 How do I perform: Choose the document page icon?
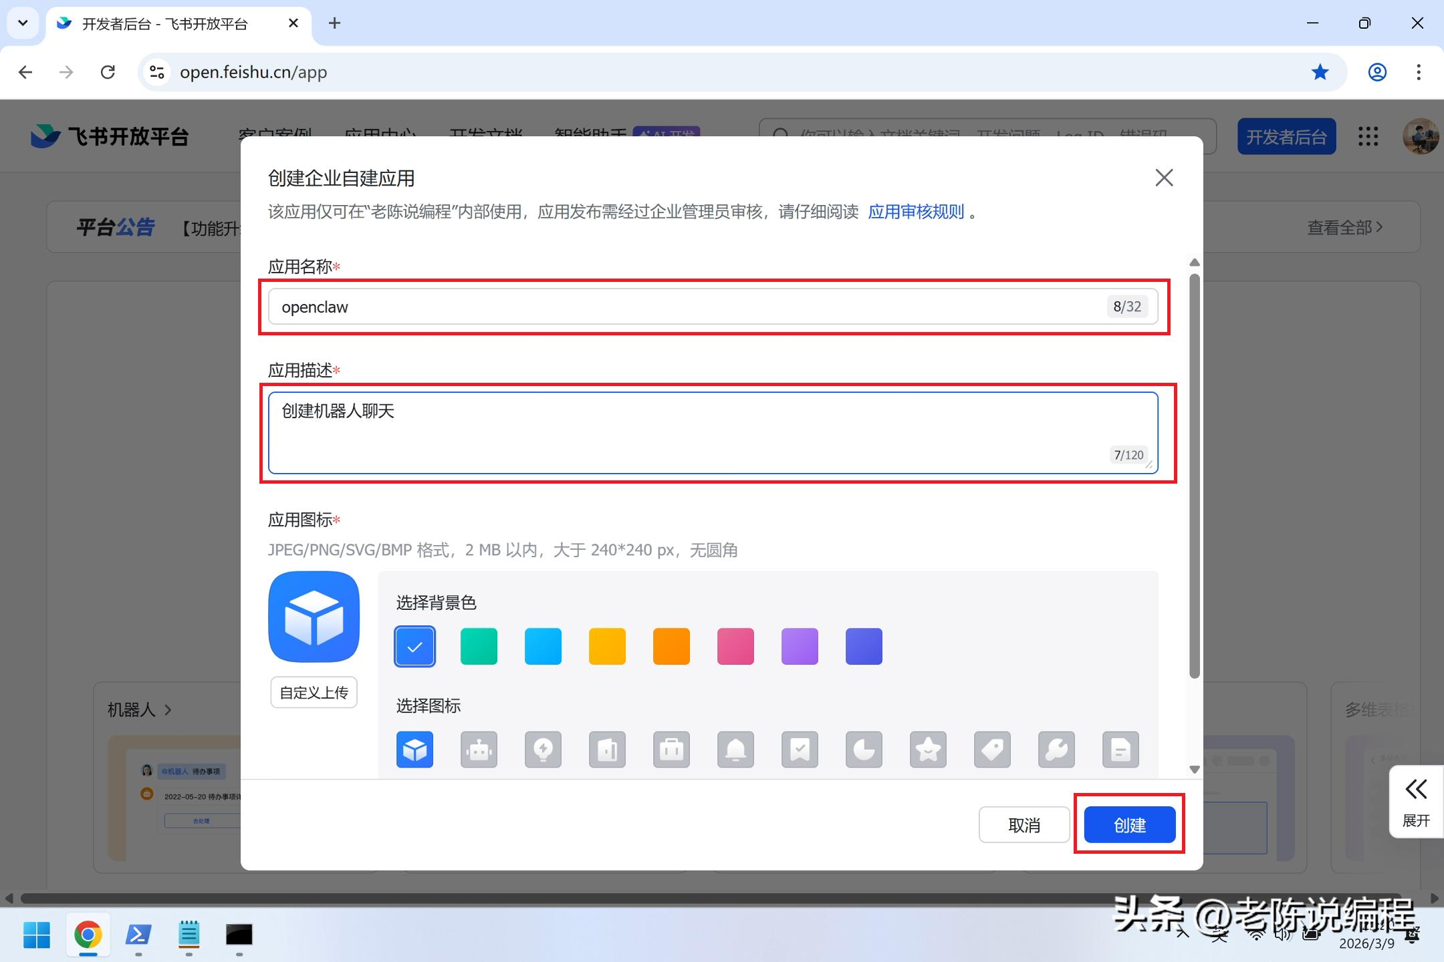[1120, 750]
